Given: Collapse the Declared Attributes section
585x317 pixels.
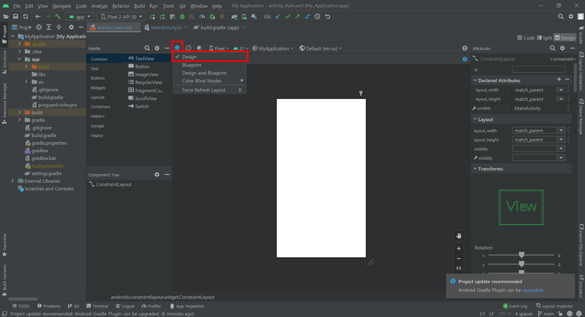Looking at the screenshot, I should (x=475, y=80).
